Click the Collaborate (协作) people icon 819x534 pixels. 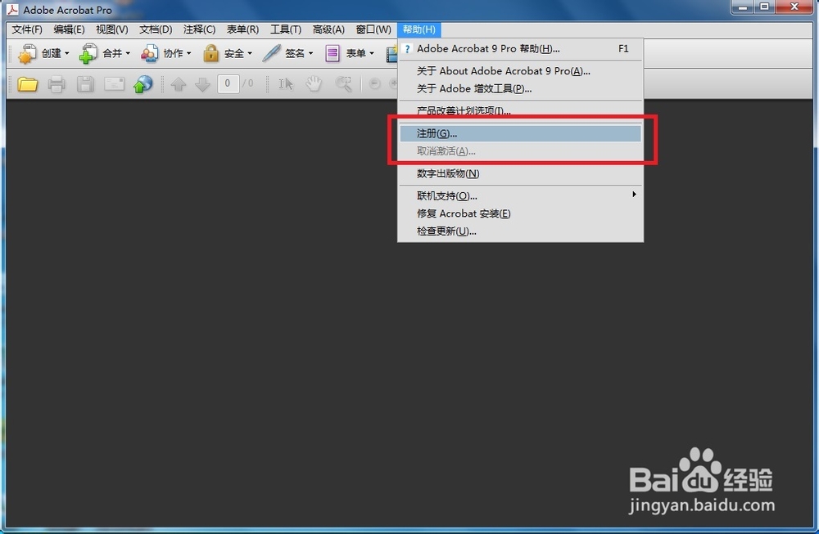149,53
